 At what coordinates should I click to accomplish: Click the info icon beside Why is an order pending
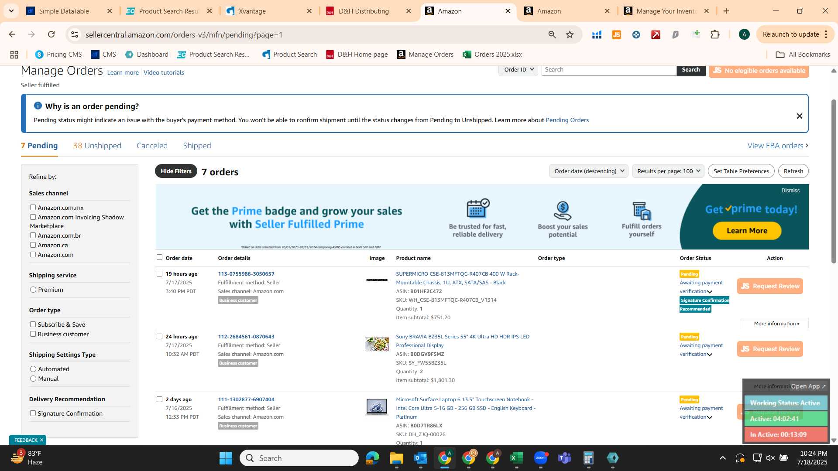point(38,106)
